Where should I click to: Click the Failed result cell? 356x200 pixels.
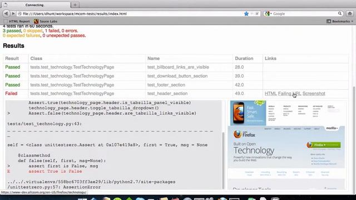coord(11,94)
